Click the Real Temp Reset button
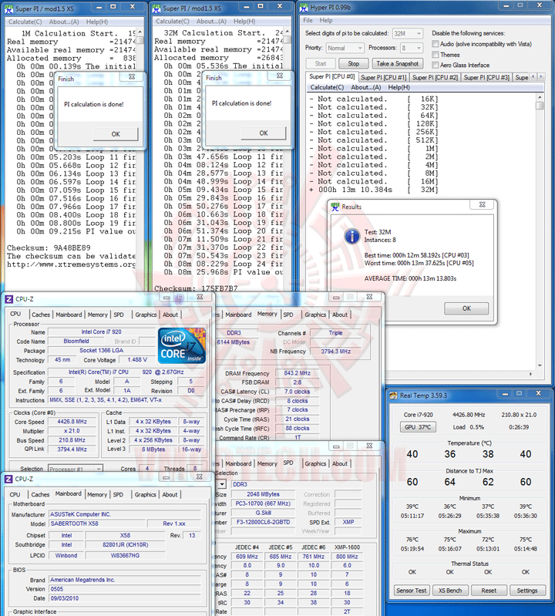Viewport: 555px width, 616px height. tap(489, 591)
